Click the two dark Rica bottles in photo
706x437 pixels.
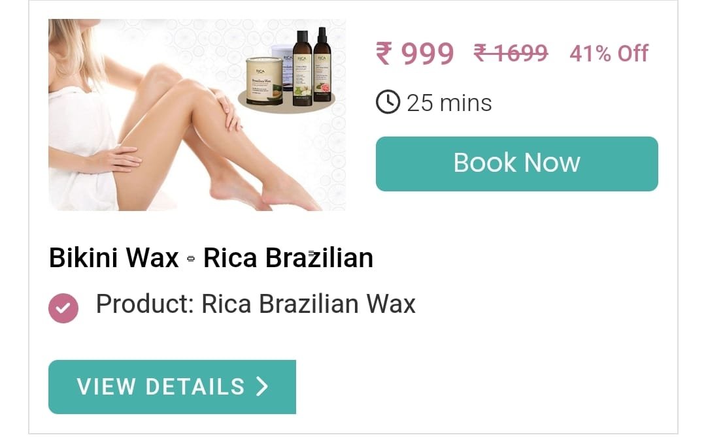click(x=312, y=67)
